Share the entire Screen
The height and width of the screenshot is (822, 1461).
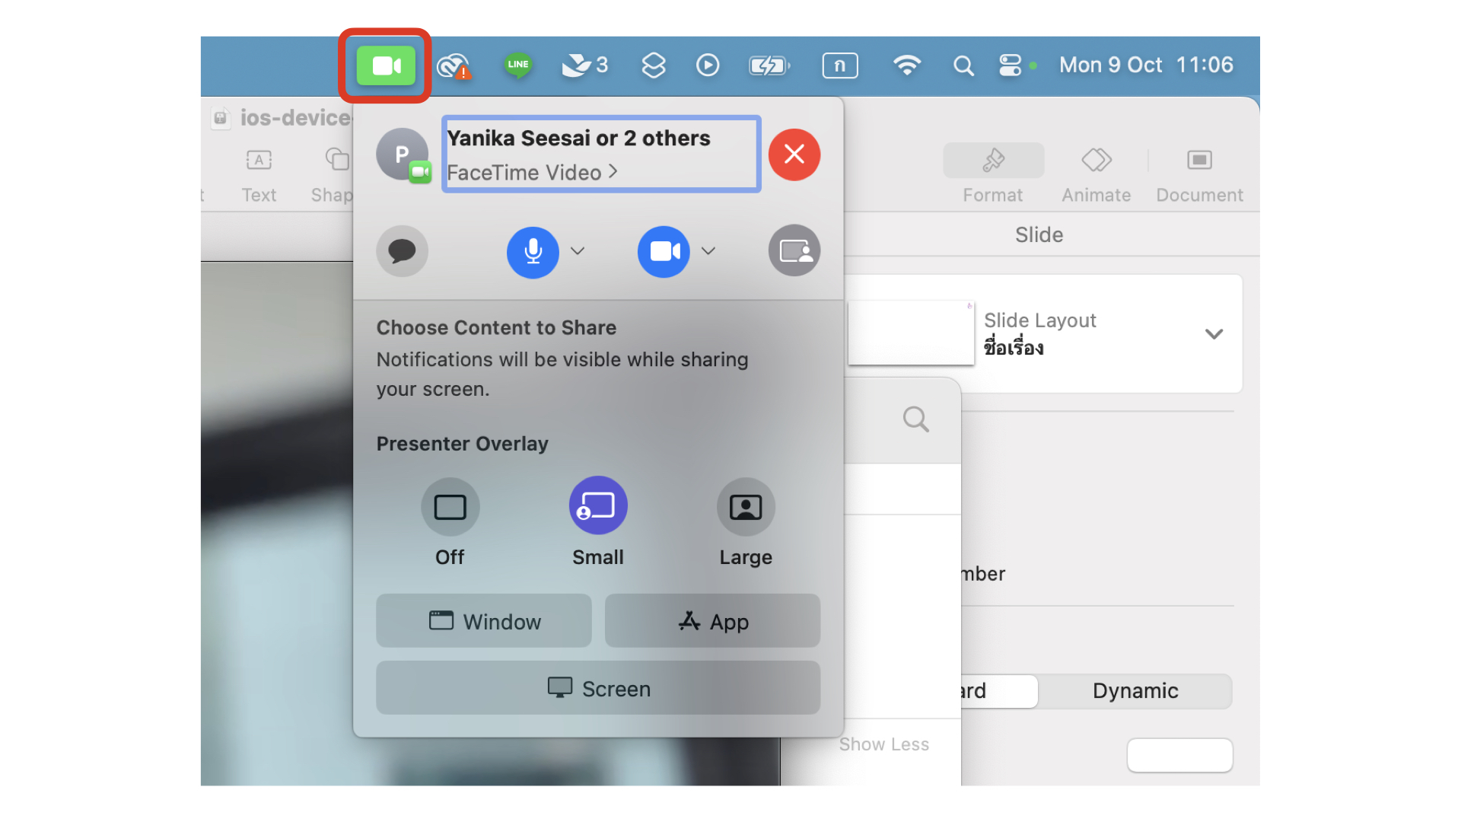[598, 688]
